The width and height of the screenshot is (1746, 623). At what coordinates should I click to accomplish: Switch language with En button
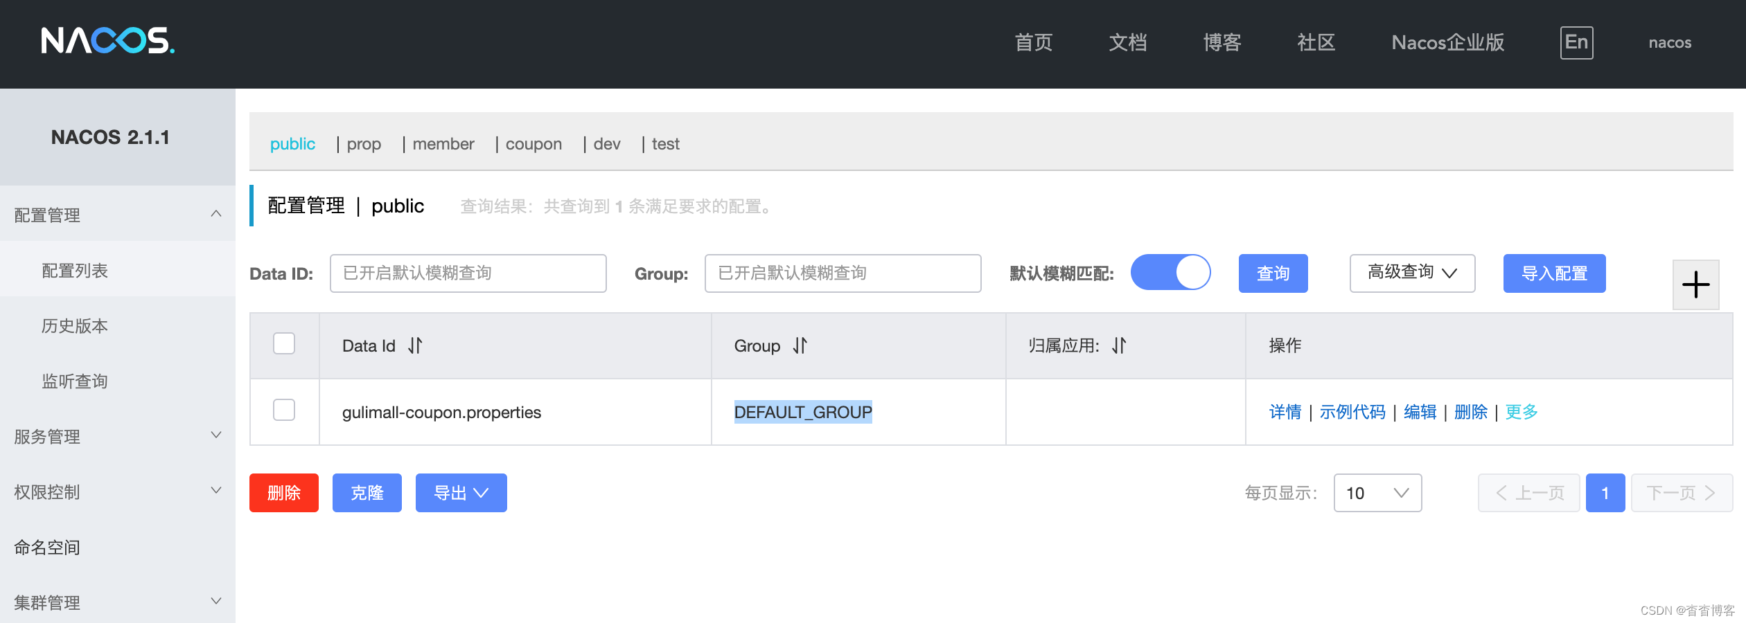click(1576, 42)
